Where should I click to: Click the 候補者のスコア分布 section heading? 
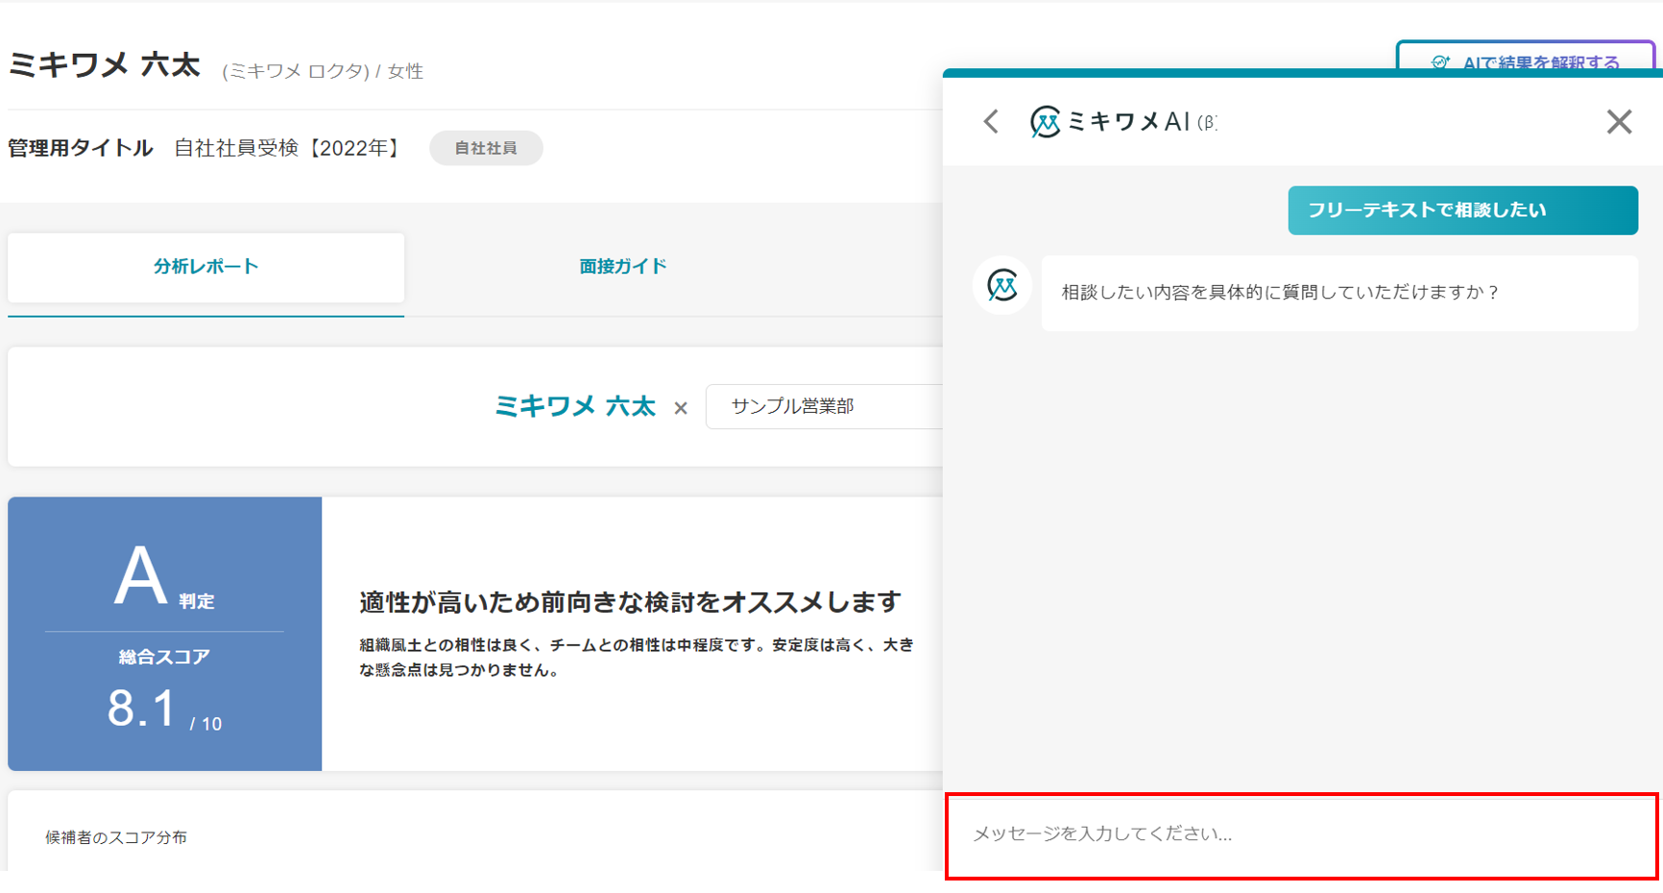click(x=116, y=837)
